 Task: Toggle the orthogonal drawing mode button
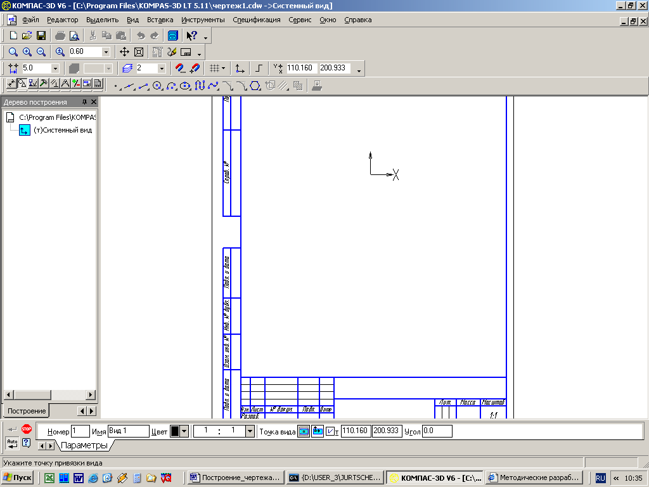click(x=258, y=68)
